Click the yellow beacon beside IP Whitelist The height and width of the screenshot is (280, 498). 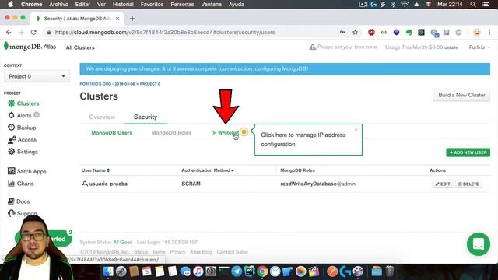(x=244, y=131)
